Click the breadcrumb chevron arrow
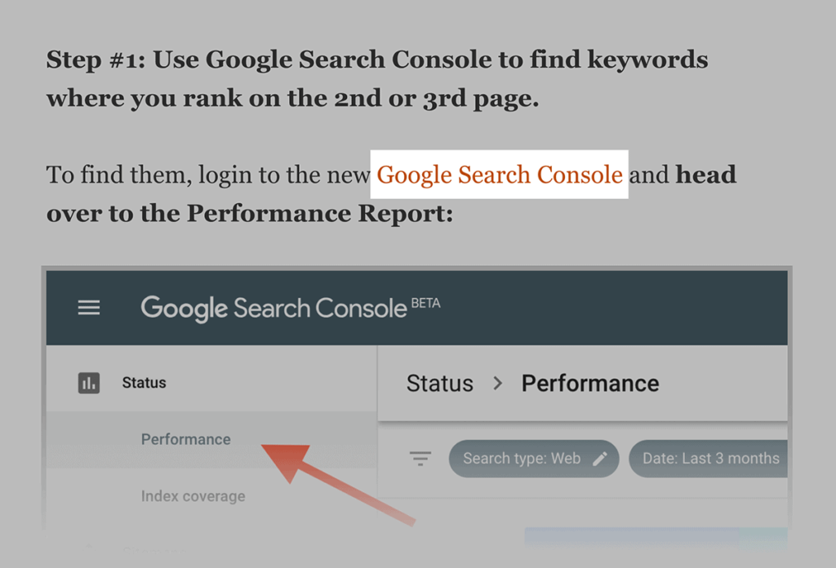The image size is (836, 568). (497, 383)
